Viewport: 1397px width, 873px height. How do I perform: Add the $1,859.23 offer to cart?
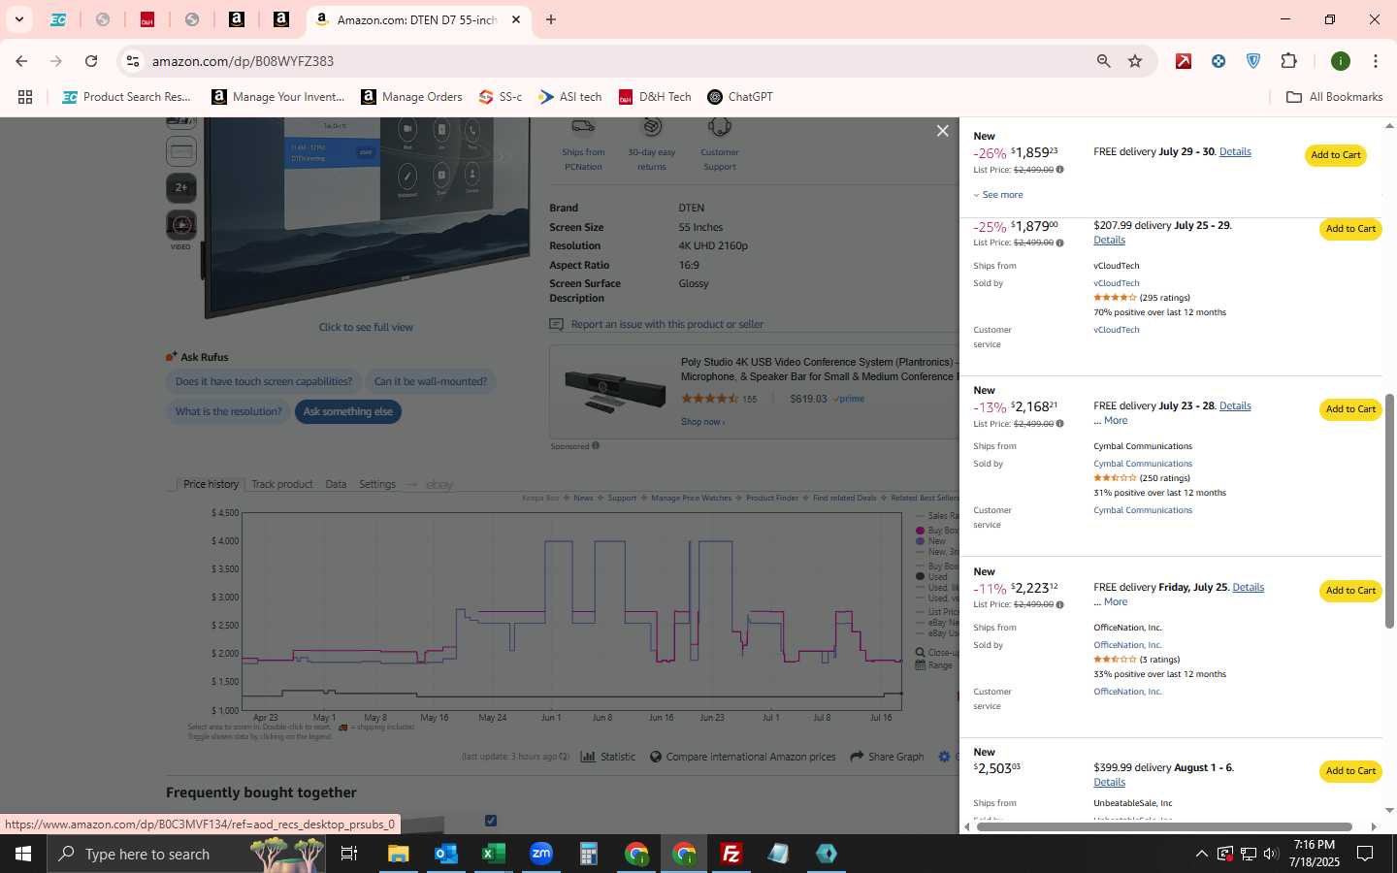click(1336, 155)
